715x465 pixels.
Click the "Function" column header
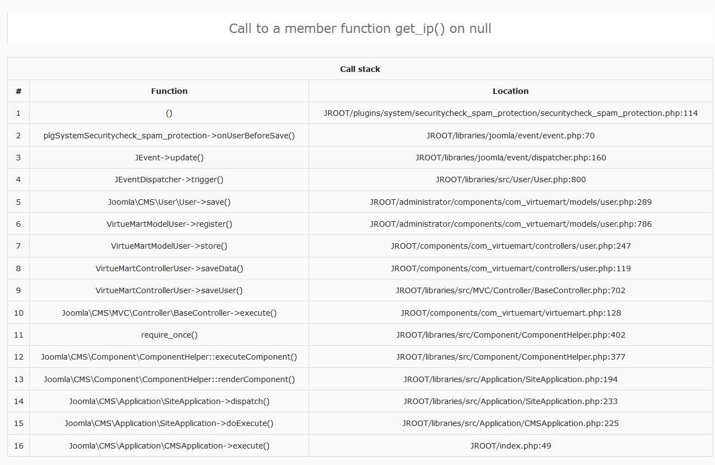click(169, 91)
